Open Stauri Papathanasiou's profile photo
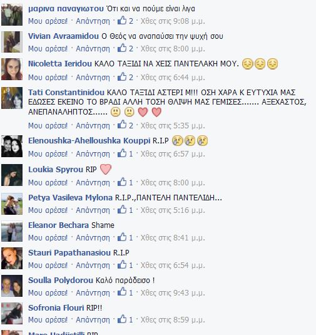Screen dimensions: 316x335 [x=12, y=259]
